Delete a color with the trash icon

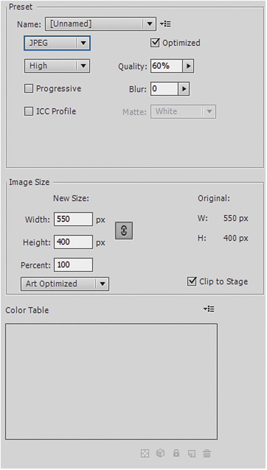207,453
